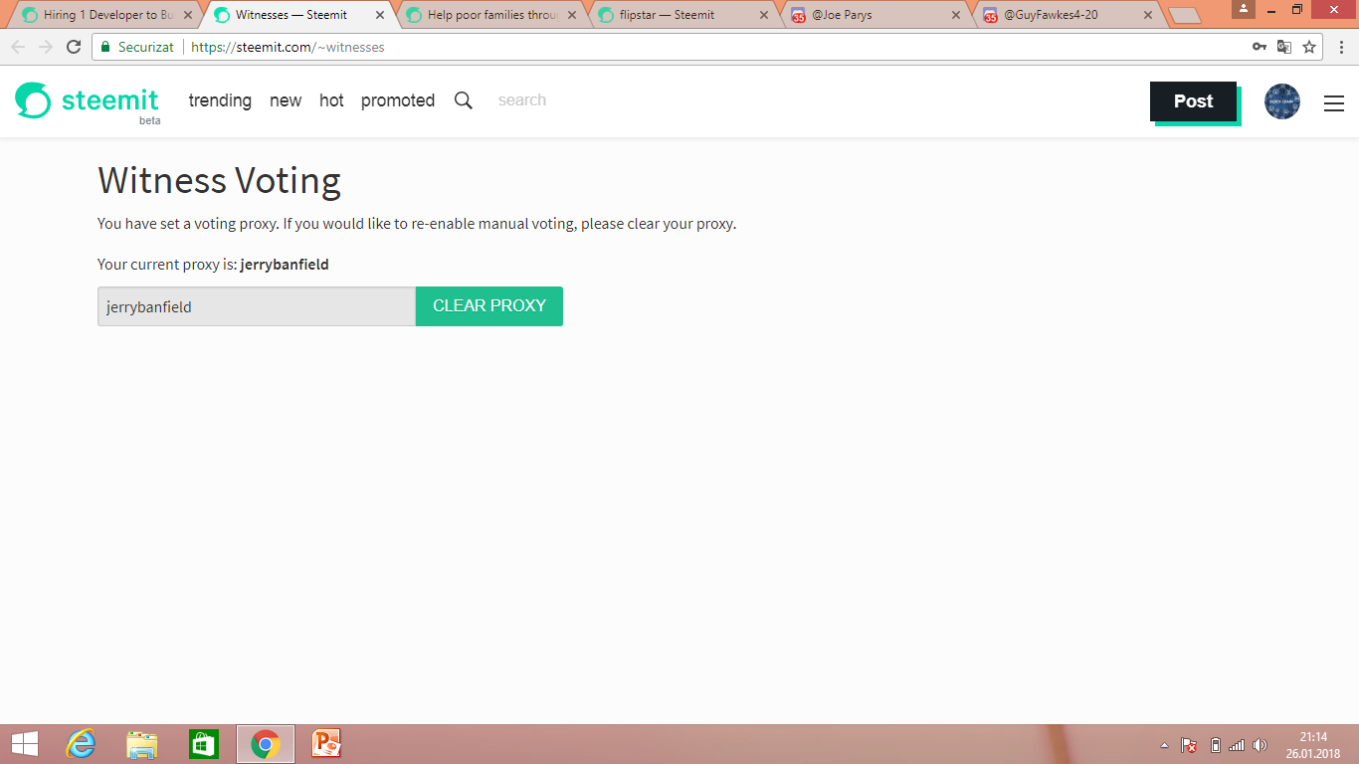This screenshot has width=1359, height=764.
Task: Click Chrome icon in taskbar
Action: 266,744
